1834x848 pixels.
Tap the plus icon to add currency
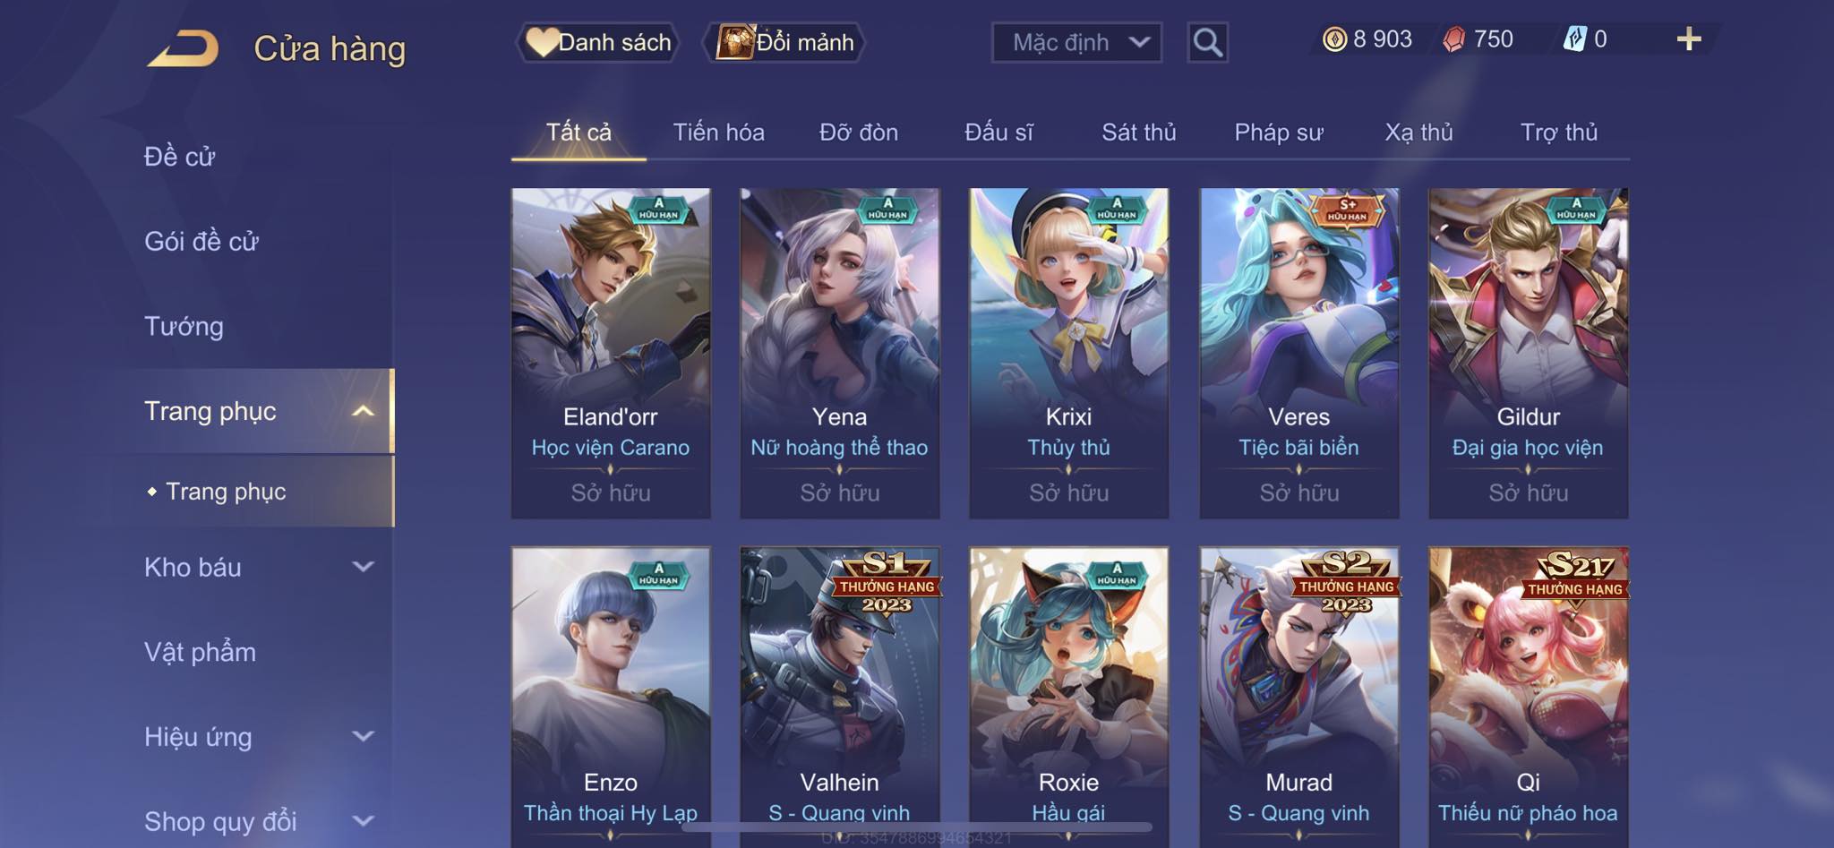1689,39
